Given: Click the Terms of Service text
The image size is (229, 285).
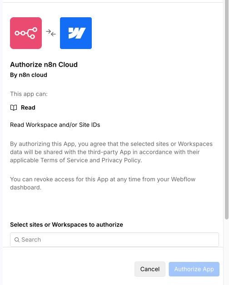Looking at the screenshot, I should pos(64,160).
